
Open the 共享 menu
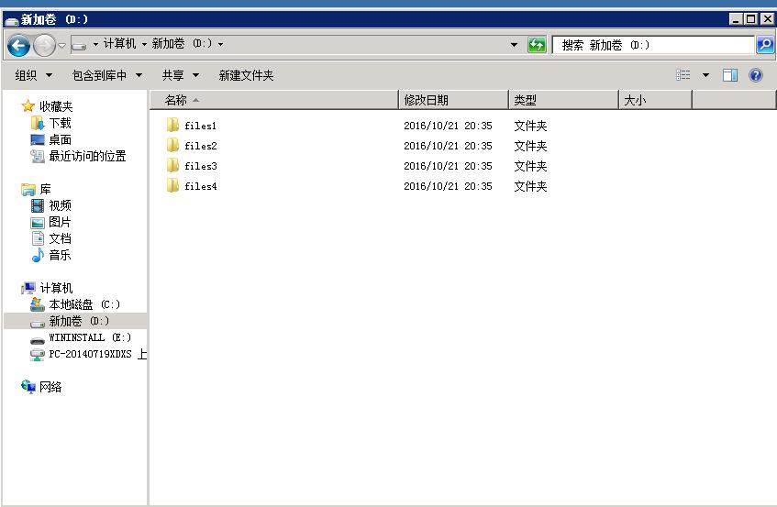click(181, 75)
